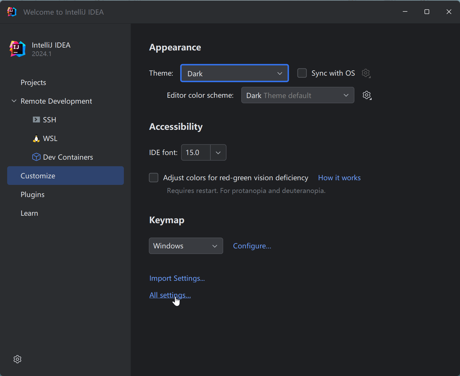
Task: Maximize the Welcome window
Action: click(427, 12)
